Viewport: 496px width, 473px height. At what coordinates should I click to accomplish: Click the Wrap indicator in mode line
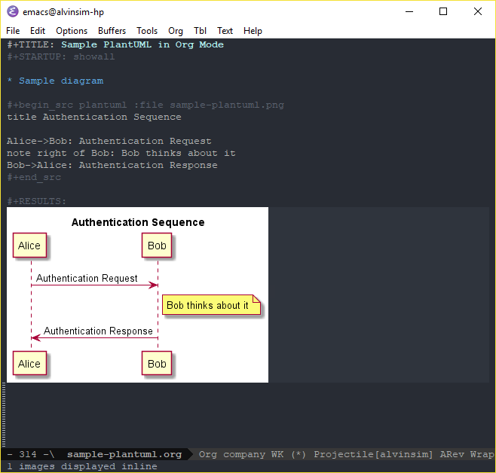click(x=482, y=454)
